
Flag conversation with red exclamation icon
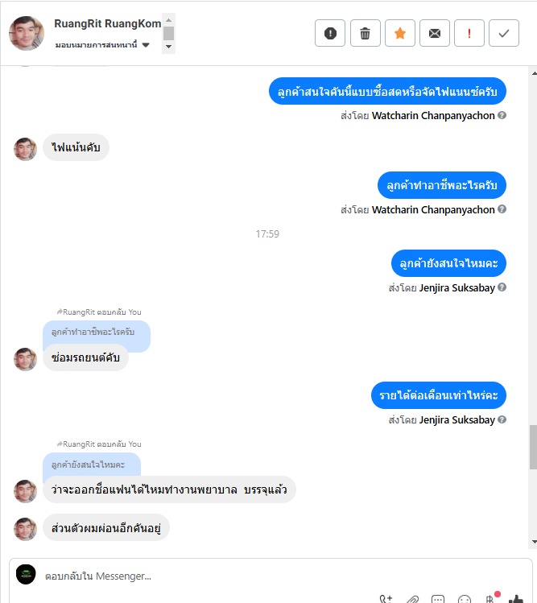[x=469, y=33]
